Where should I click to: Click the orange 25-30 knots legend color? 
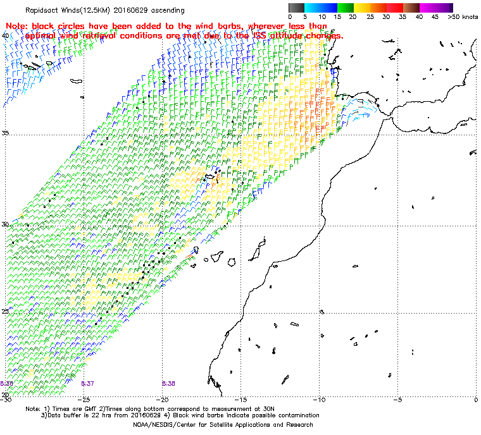[x=379, y=8]
